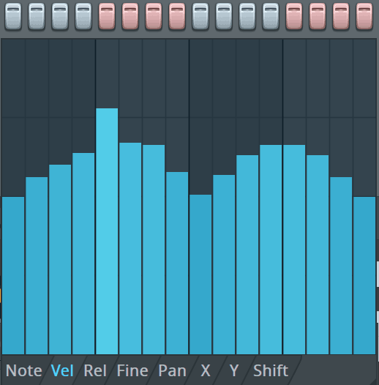
Task: Click the velocity bar for step 11
Action: [x=247, y=255]
